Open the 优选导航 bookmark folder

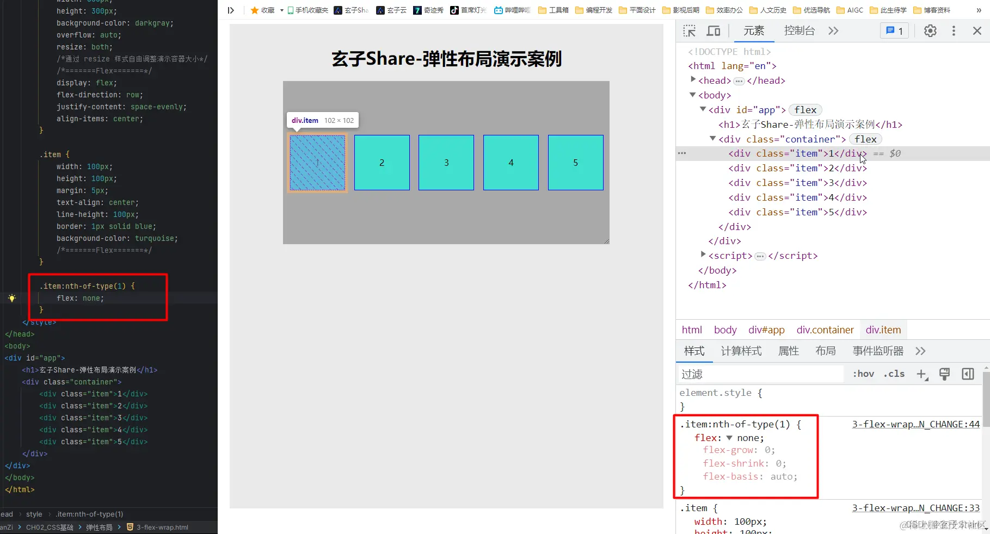811,10
